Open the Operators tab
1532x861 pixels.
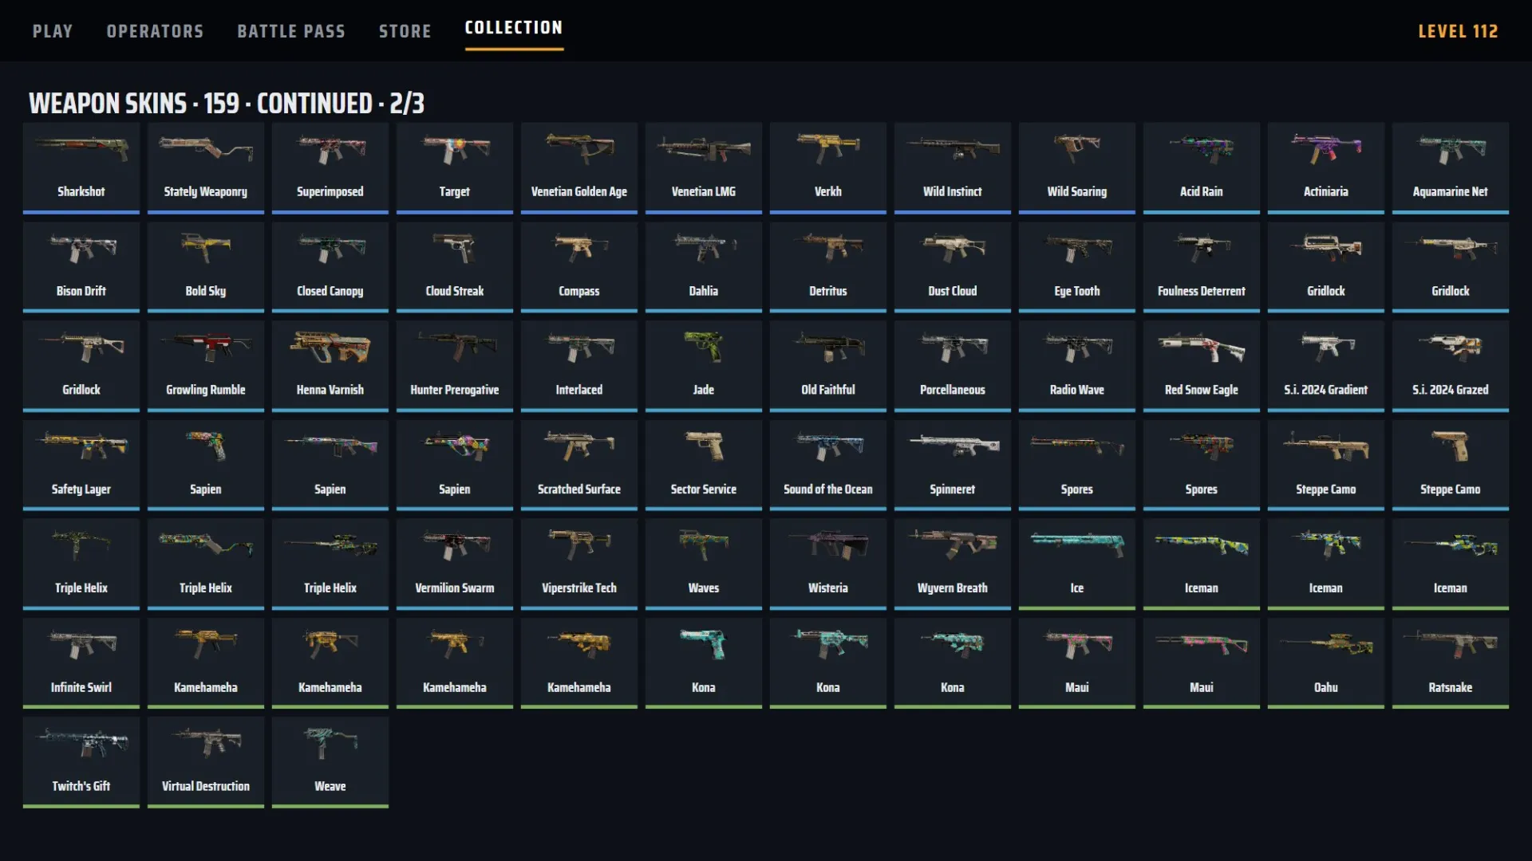pyautogui.click(x=155, y=31)
